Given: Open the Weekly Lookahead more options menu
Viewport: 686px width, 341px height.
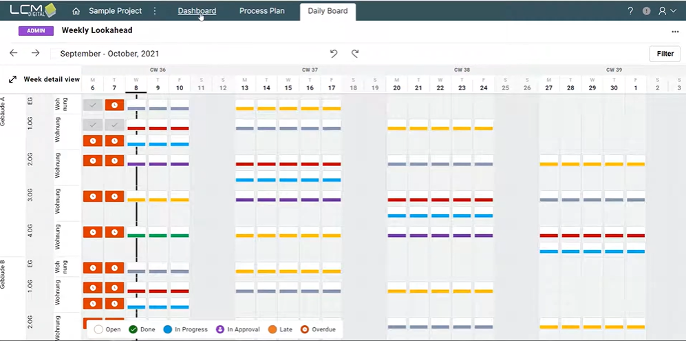Looking at the screenshot, I should 675,32.
